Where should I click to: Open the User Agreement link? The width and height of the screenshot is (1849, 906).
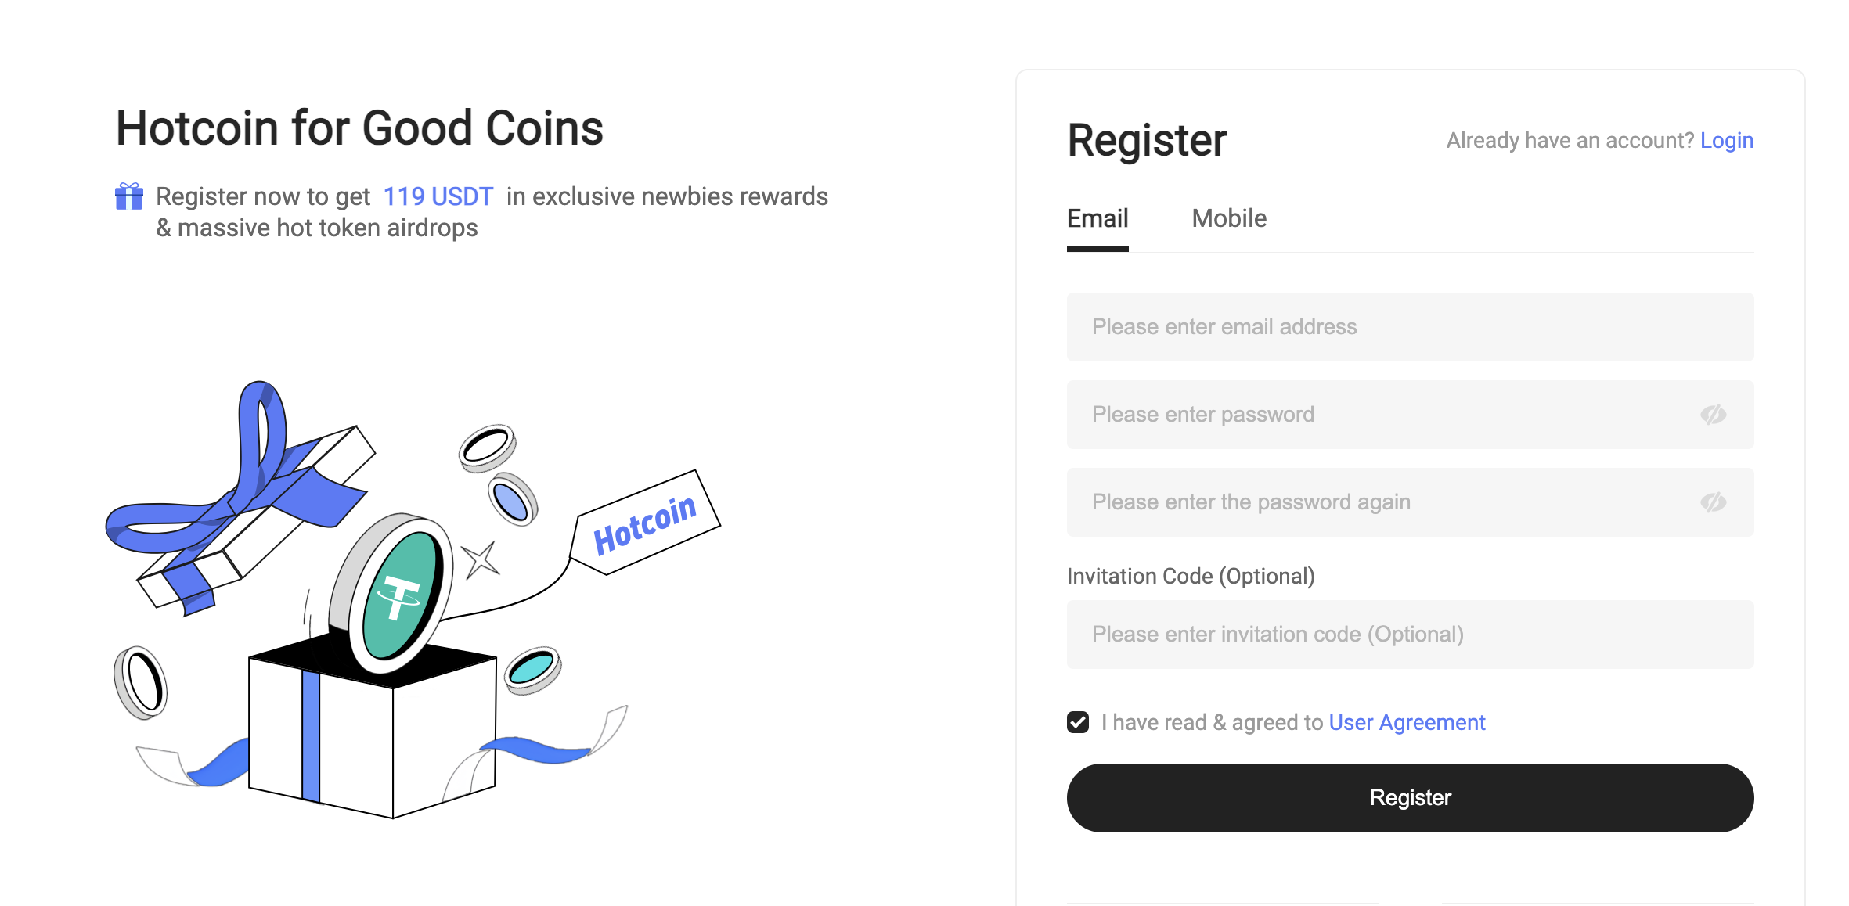(1407, 722)
